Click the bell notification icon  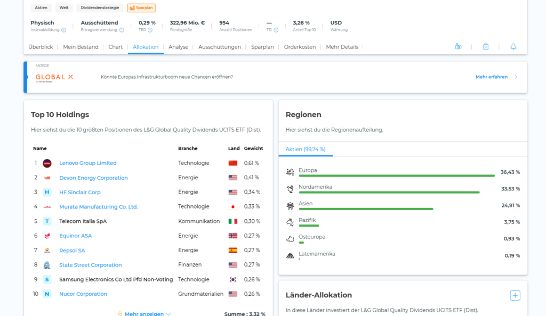pyautogui.click(x=513, y=46)
